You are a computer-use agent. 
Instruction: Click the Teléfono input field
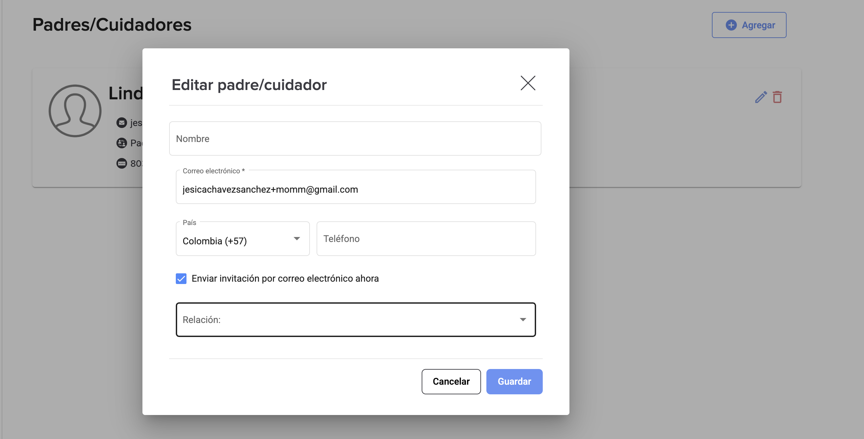(426, 239)
